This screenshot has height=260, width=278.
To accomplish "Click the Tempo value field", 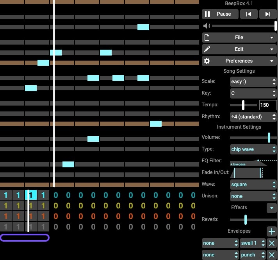I will [x=267, y=105].
